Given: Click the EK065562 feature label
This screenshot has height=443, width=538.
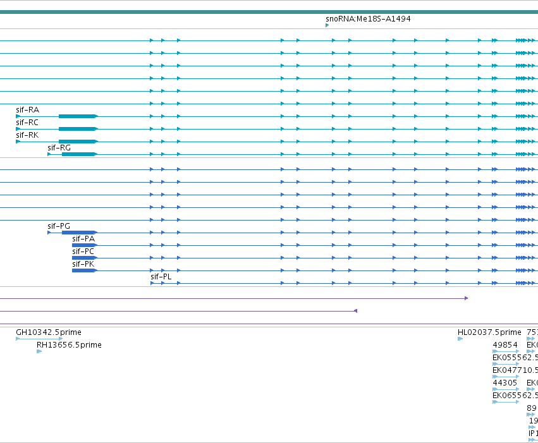Looking at the screenshot, I should [x=515, y=396].
